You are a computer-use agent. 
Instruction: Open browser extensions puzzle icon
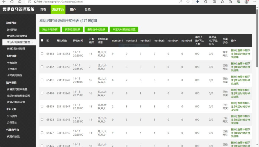(x=206, y=2)
